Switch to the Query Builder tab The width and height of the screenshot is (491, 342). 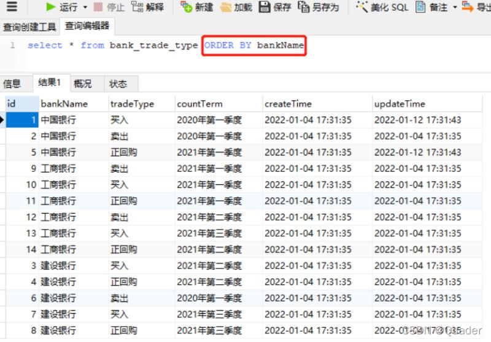(x=29, y=27)
